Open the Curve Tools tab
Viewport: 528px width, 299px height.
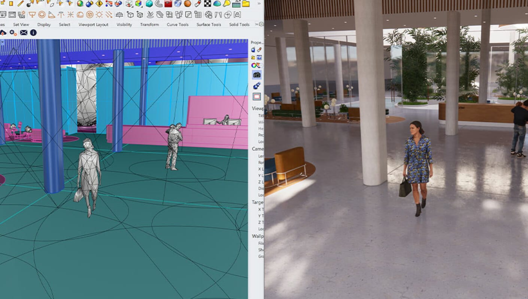[177, 25]
